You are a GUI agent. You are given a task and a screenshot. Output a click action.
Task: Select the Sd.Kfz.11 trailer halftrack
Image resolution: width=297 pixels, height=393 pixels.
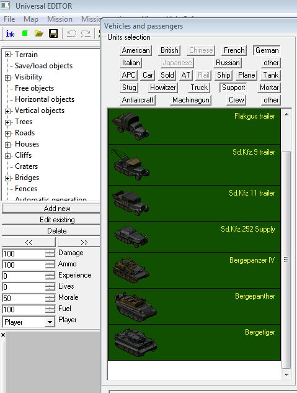click(x=130, y=203)
